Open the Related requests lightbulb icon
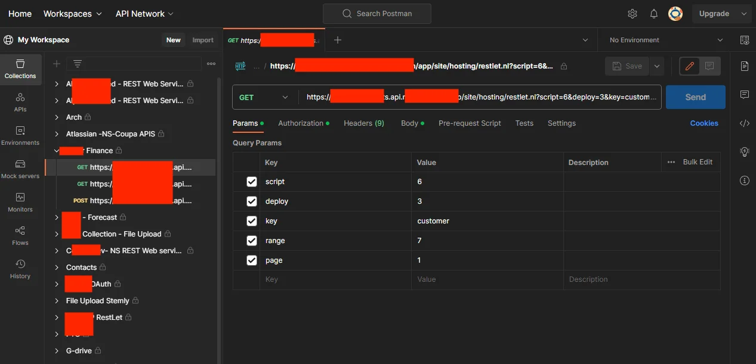The image size is (756, 364). (744, 152)
